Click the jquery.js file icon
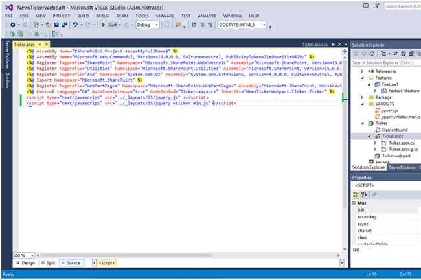421x280 pixels. tap(378, 110)
